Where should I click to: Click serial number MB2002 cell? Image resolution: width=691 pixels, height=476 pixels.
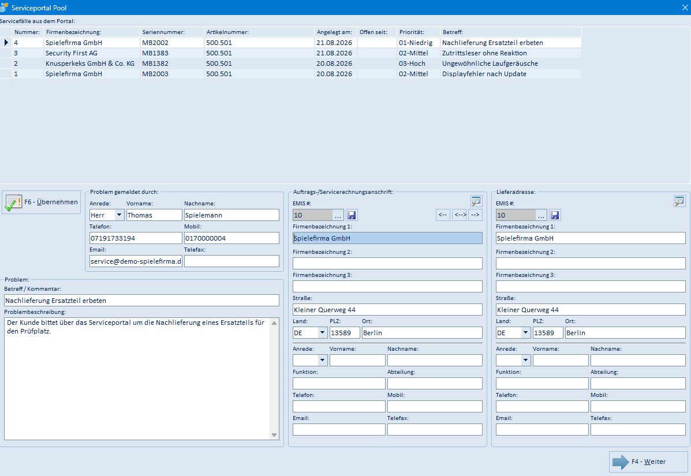coord(172,43)
